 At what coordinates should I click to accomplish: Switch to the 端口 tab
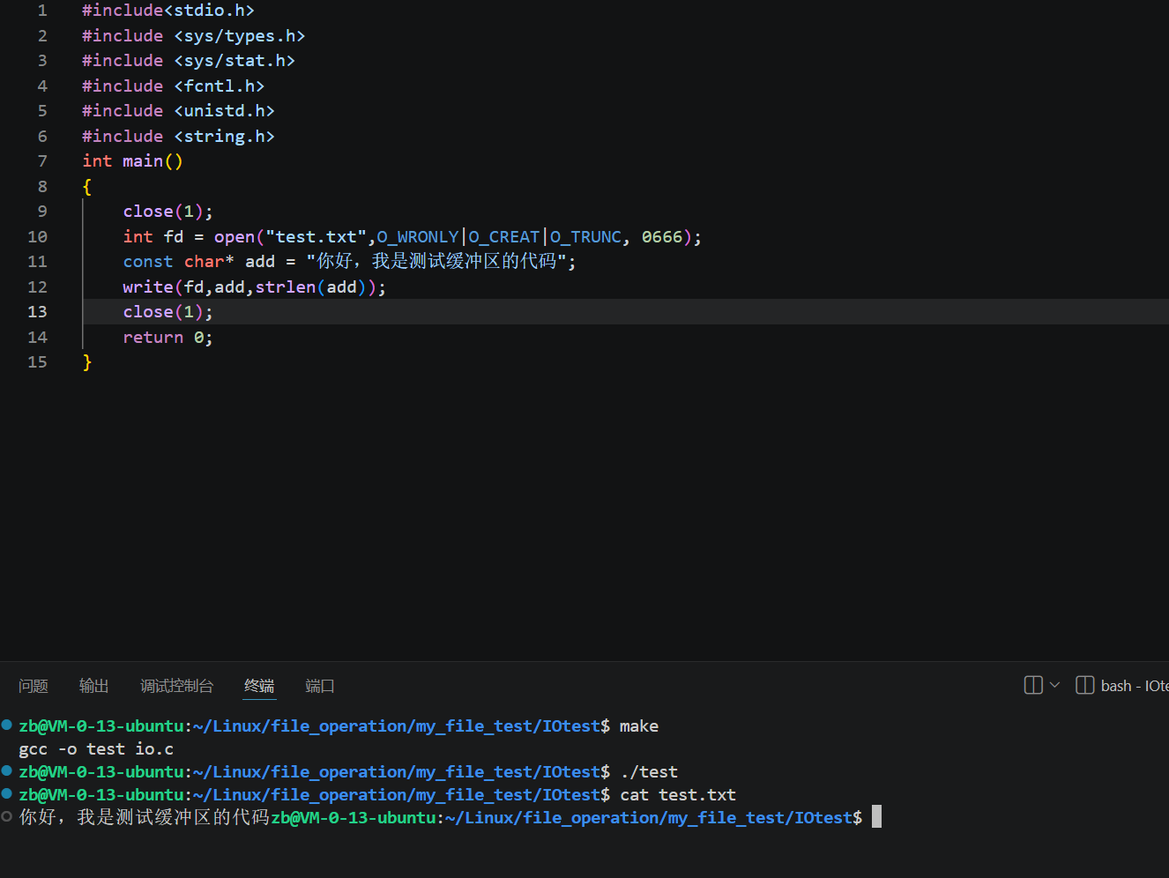(x=320, y=686)
